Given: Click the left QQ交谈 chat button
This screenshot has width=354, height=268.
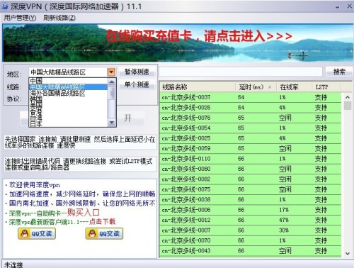Looking at the screenshot, I should tap(37, 233).
